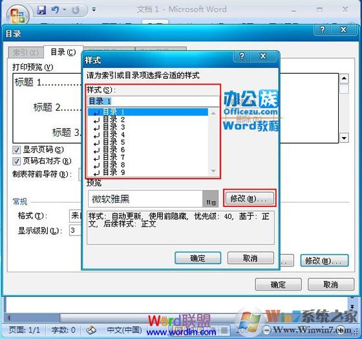The image size is (362, 339).
Task: Select 目录 4 in the styles list
Action: (x=148, y=135)
